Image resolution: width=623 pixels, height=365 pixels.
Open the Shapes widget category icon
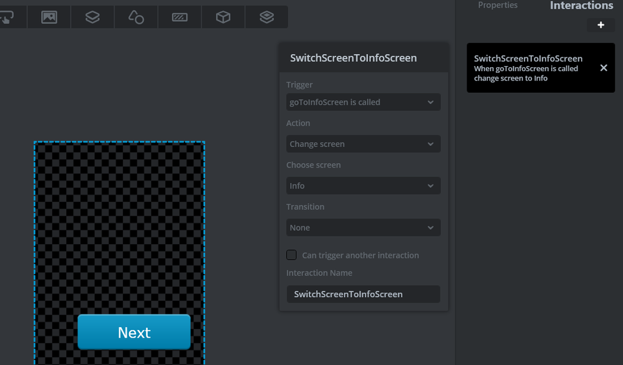(x=136, y=17)
